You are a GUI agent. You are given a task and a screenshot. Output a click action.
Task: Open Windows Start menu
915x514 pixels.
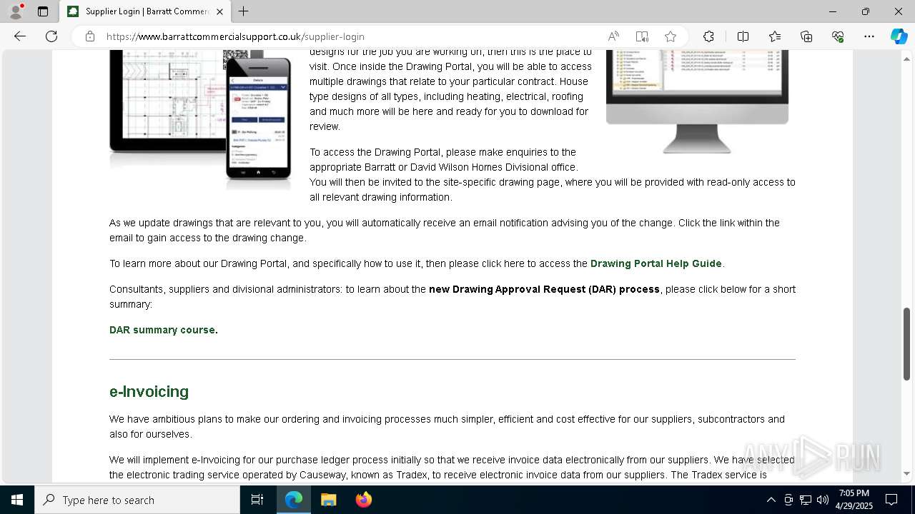[17, 500]
